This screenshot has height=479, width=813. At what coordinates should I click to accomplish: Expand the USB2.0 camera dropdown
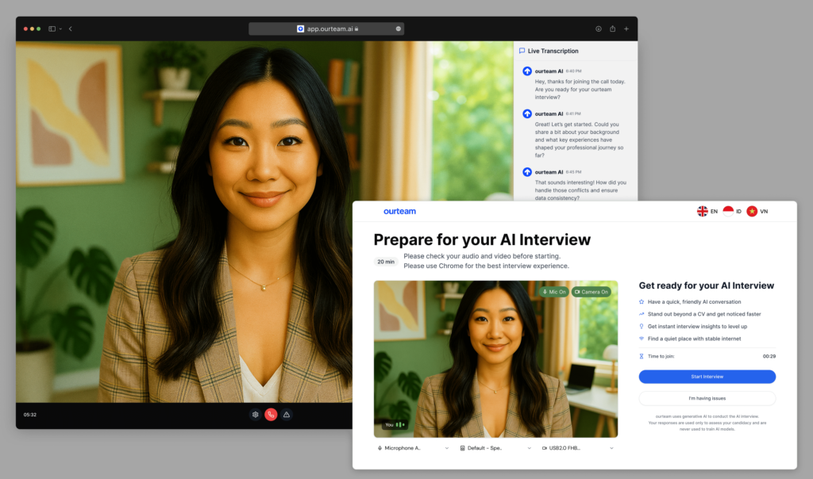click(576, 448)
